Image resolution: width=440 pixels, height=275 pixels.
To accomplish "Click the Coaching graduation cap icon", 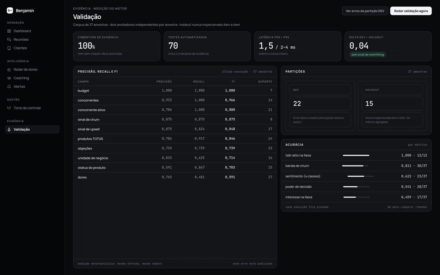I will pos(9,78).
